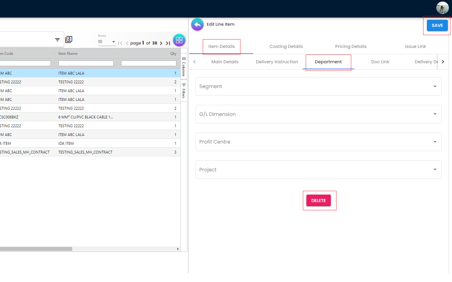Viewport: 452px width, 282px height.
Task: Click the SAVE button
Action: tap(437, 25)
